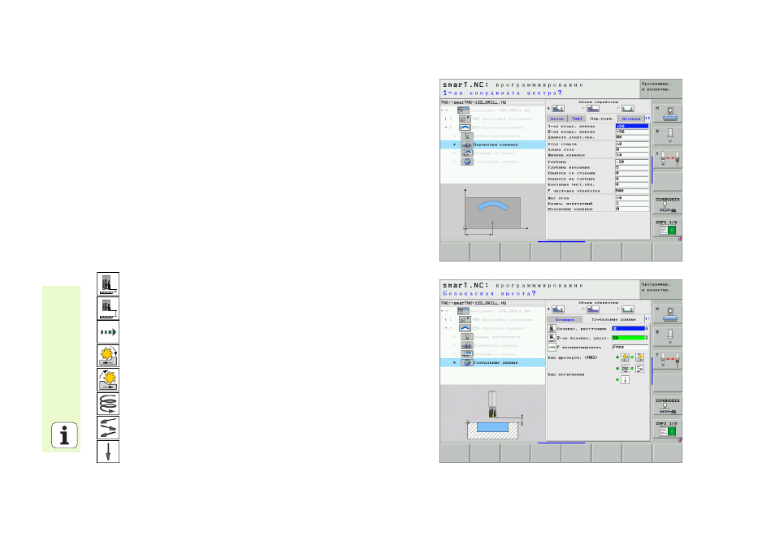Click tab scroll arrows in lower screen form
Viewport: 775px width, 549px height.
(647, 319)
